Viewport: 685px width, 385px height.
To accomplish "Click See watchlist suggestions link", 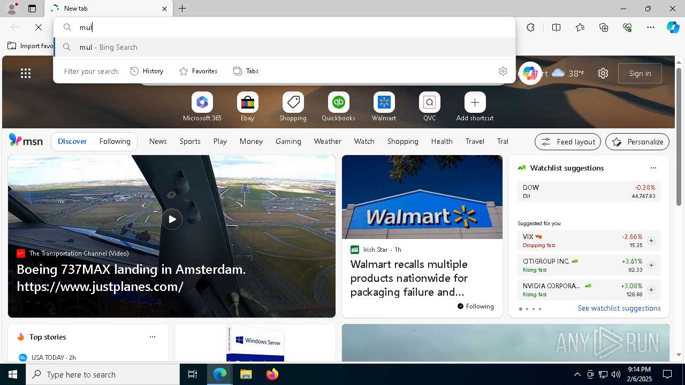I will pos(619,308).
